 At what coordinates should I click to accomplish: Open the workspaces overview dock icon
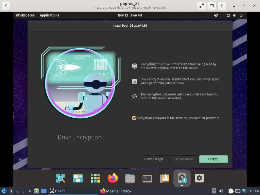coord(78,178)
